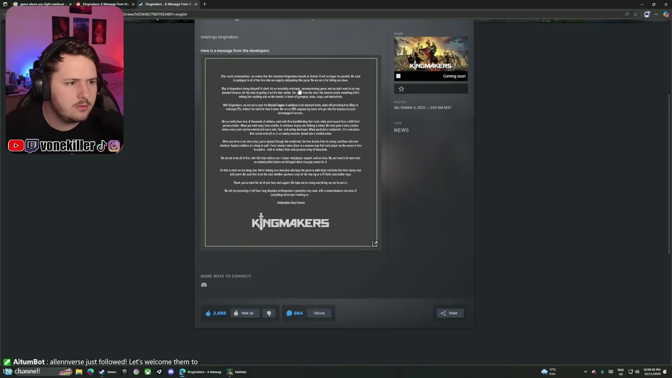Image resolution: width=672 pixels, height=378 pixels.
Task: Open the Xbox app from the taskbar
Action: (x=148, y=372)
